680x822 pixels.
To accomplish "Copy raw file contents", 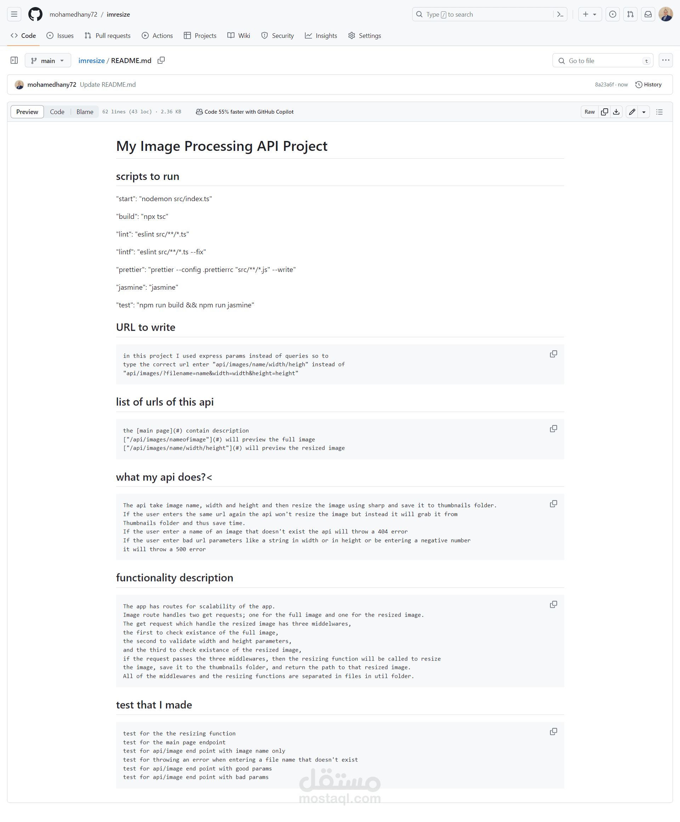I will [x=605, y=112].
